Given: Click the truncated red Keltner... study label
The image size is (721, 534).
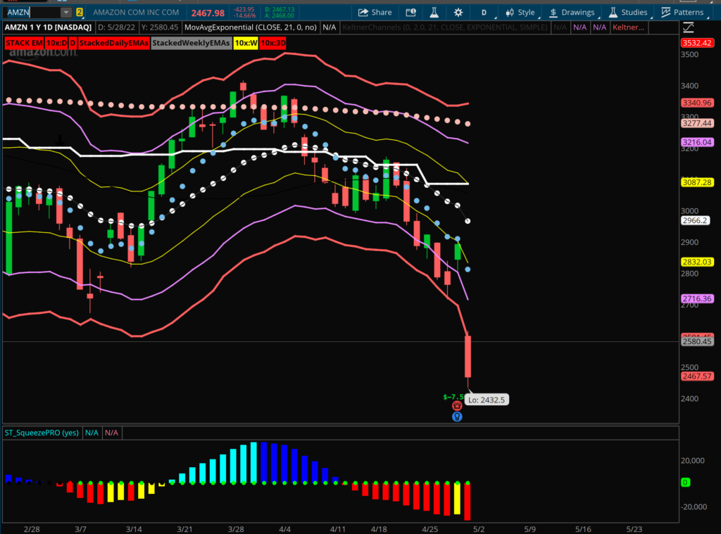Looking at the screenshot, I should 628,27.
